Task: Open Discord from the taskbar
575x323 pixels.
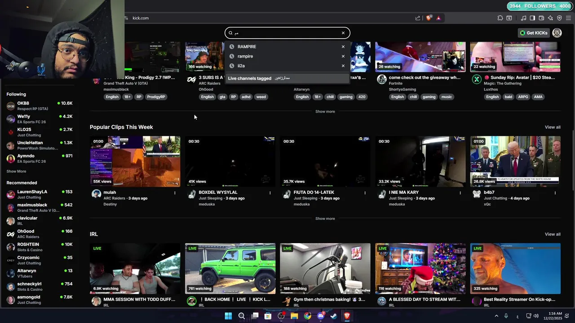Action: pyautogui.click(x=321, y=316)
